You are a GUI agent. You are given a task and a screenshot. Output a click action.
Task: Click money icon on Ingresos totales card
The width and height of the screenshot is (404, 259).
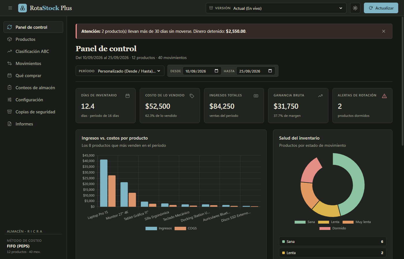[256, 96]
